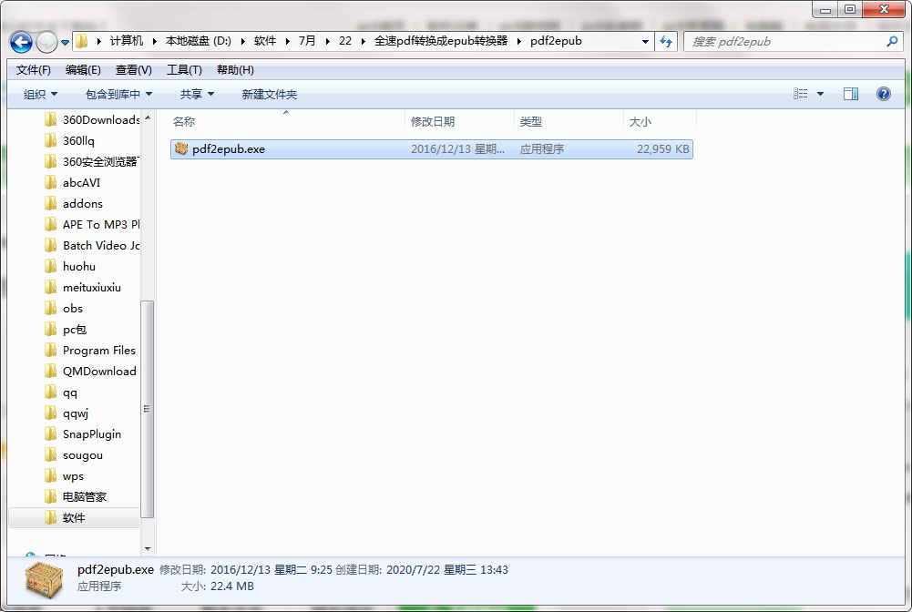The height and width of the screenshot is (612, 912).
Task: Open the 编辑(E) menu
Action: tap(83, 70)
